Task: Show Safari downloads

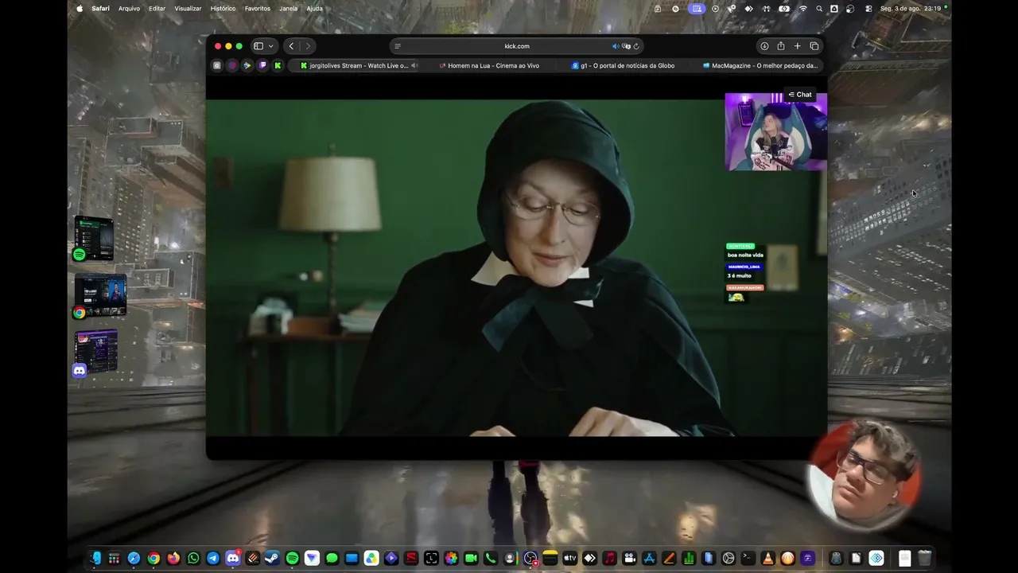Action: click(x=764, y=46)
